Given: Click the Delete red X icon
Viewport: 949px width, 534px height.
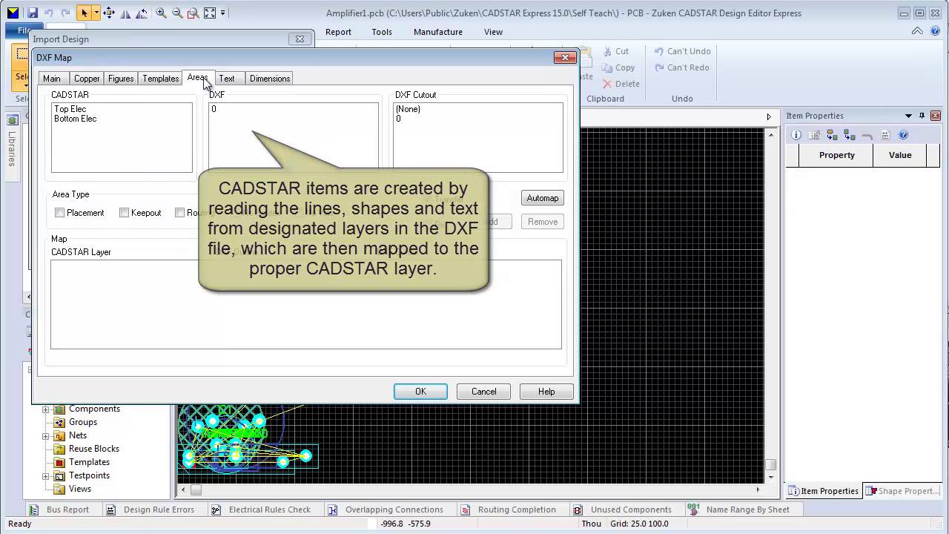Looking at the screenshot, I should 607,84.
